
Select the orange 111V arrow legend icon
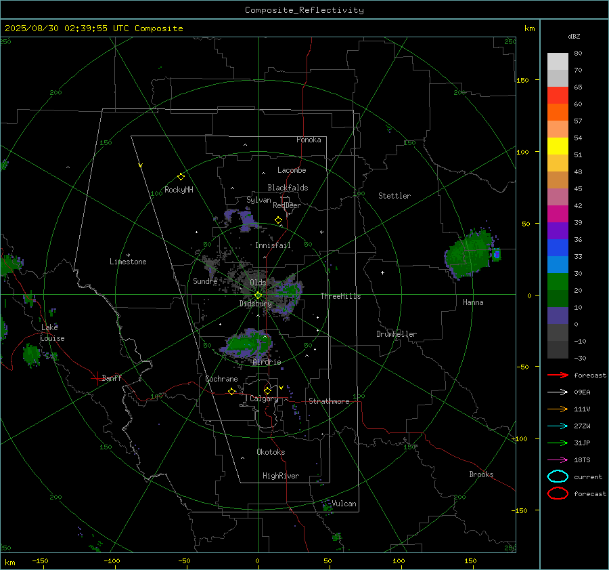(558, 409)
